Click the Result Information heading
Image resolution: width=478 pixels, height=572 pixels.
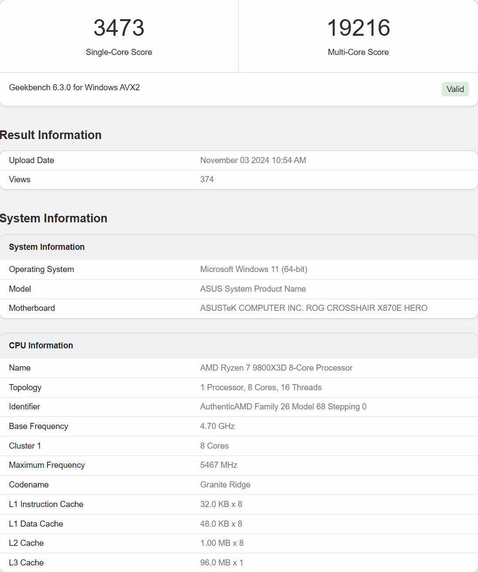(x=51, y=135)
